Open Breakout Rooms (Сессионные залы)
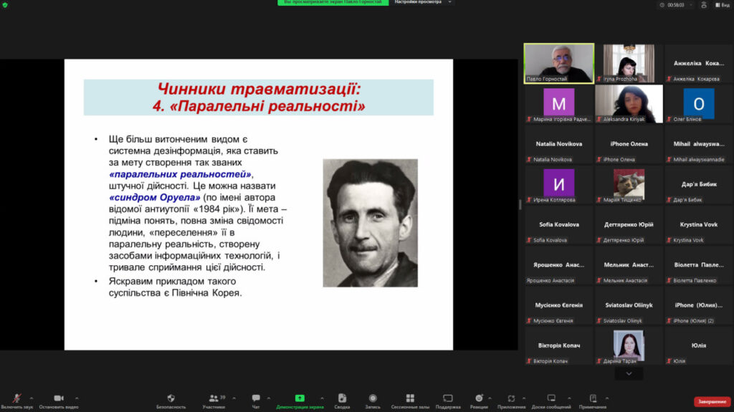This screenshot has height=412, width=734. tap(409, 398)
